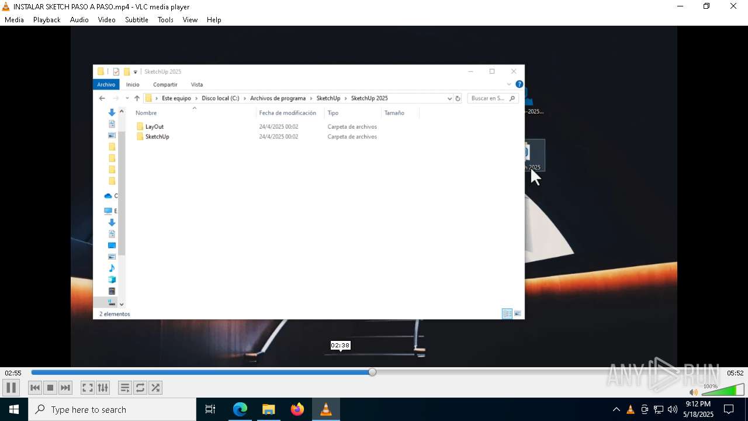
Task: Click the VLC system tray icon
Action: (x=631, y=409)
